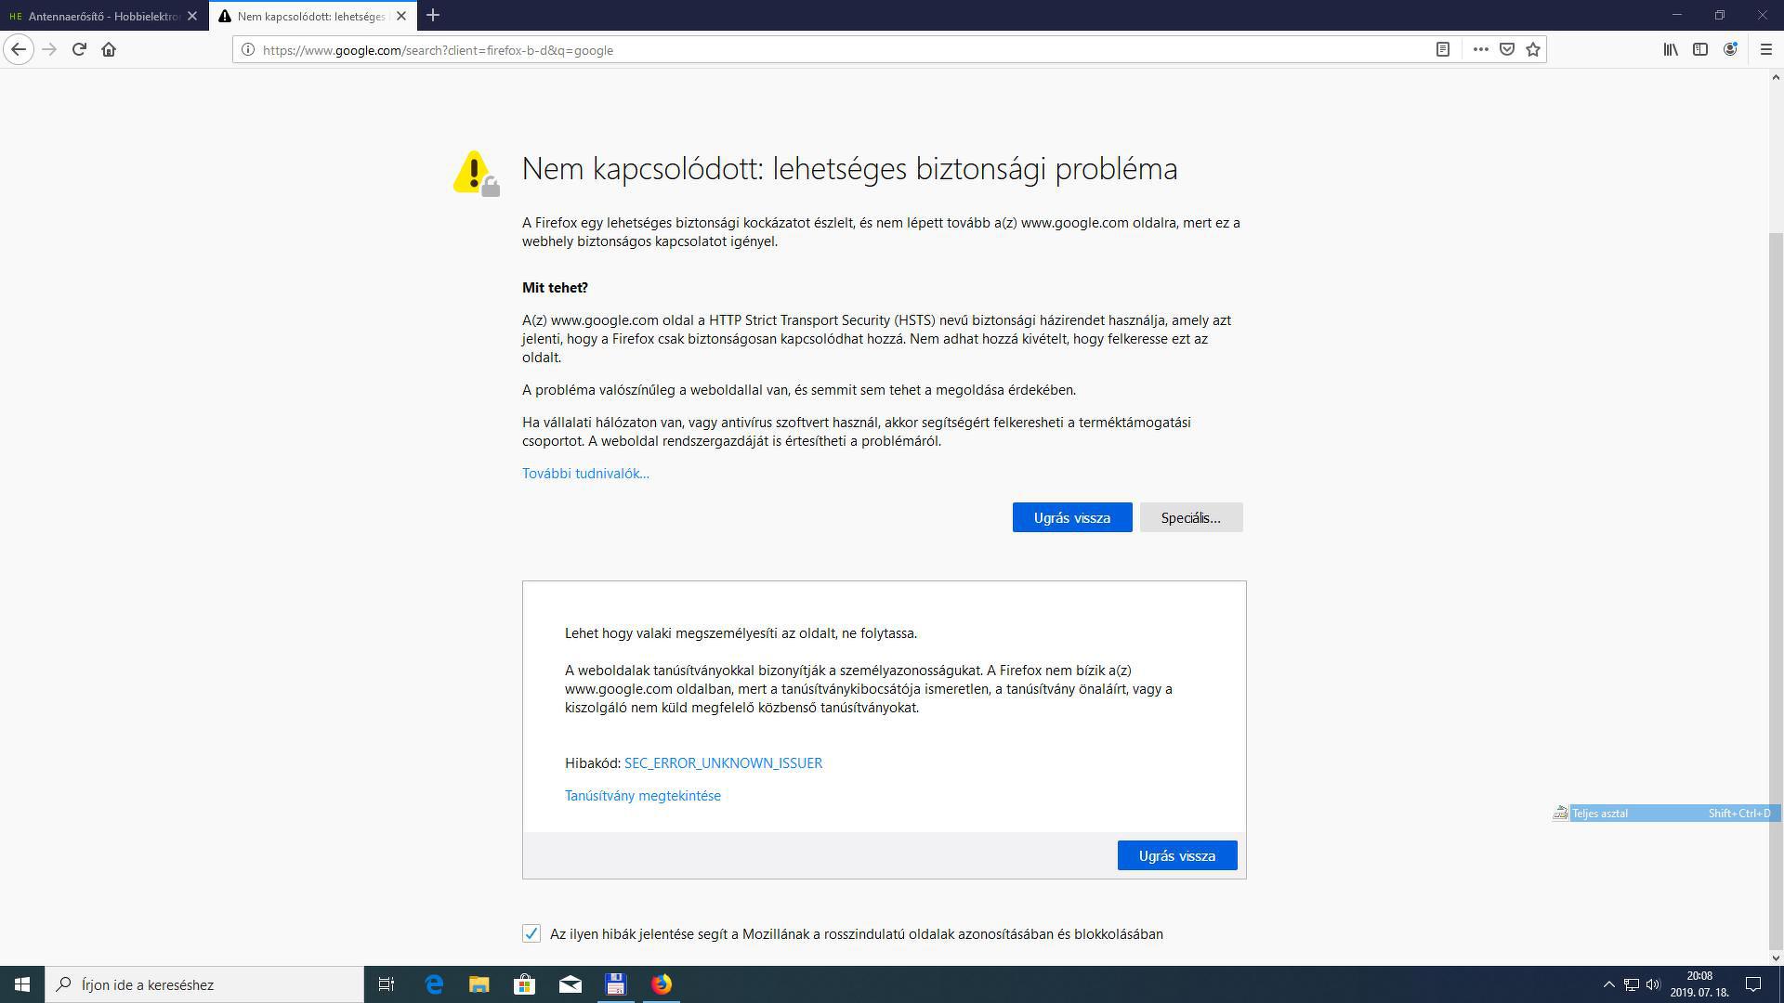The image size is (1784, 1003).
Task: Click Tanúsítvány megtekintése link
Action: click(x=642, y=795)
